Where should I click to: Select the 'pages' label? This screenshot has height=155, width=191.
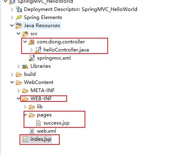pyautogui.click(x=44, y=115)
